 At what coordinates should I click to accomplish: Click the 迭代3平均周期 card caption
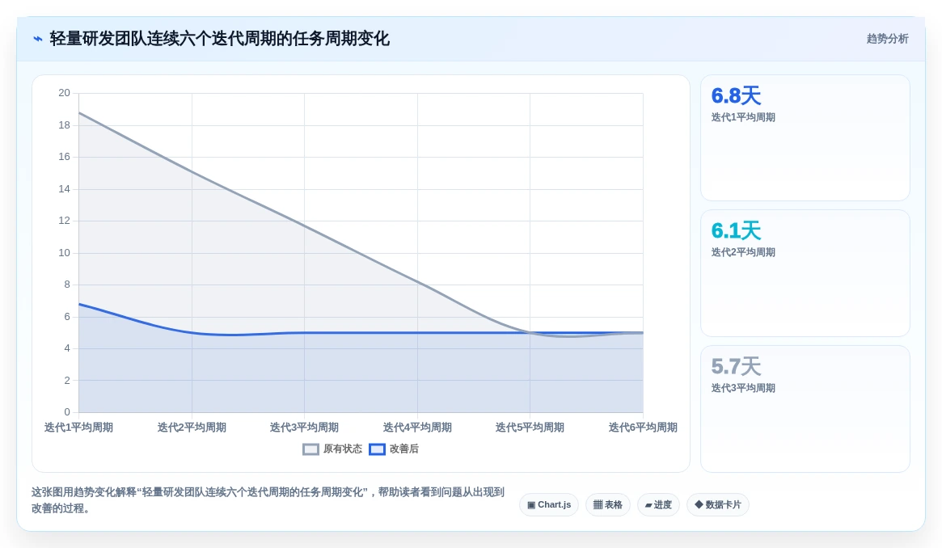coord(743,388)
